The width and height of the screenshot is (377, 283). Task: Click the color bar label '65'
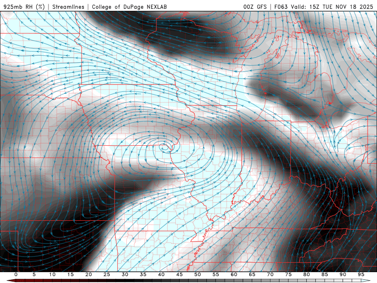[252, 275]
